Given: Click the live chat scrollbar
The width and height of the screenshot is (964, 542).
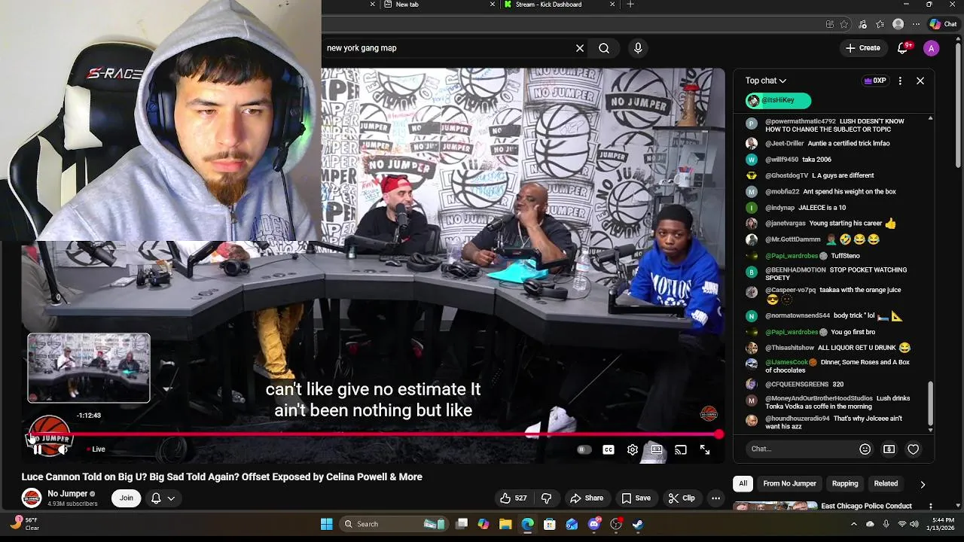Looking at the screenshot, I should tap(930, 403).
